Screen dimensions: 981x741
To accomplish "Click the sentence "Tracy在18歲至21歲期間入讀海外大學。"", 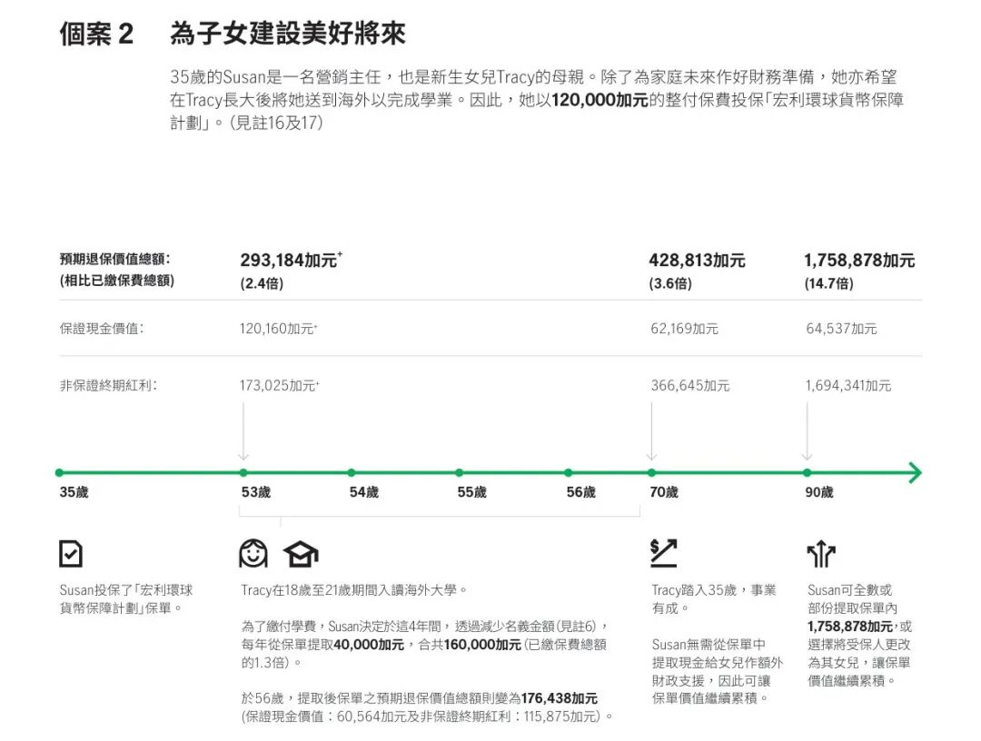I will coord(354,589).
